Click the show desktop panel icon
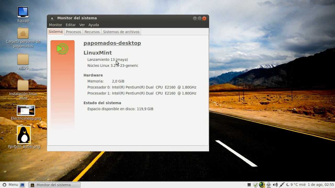The height and width of the screenshot is (188, 335). coord(23,185)
